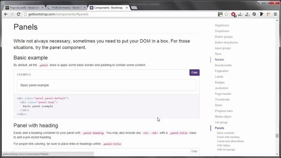Click the '.panel-heading' inline code text
Viewport: 281px width, 158px height.
point(93,133)
